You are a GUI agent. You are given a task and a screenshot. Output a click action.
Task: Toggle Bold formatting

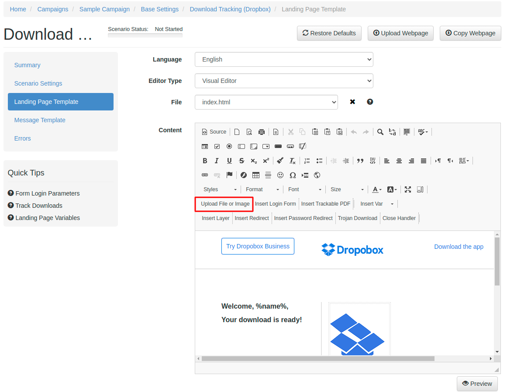click(x=205, y=161)
